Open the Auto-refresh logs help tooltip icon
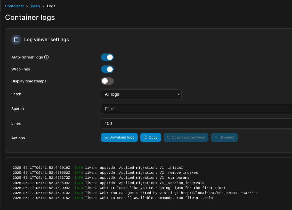Viewport: 292px width, 210px height. click(x=46, y=57)
